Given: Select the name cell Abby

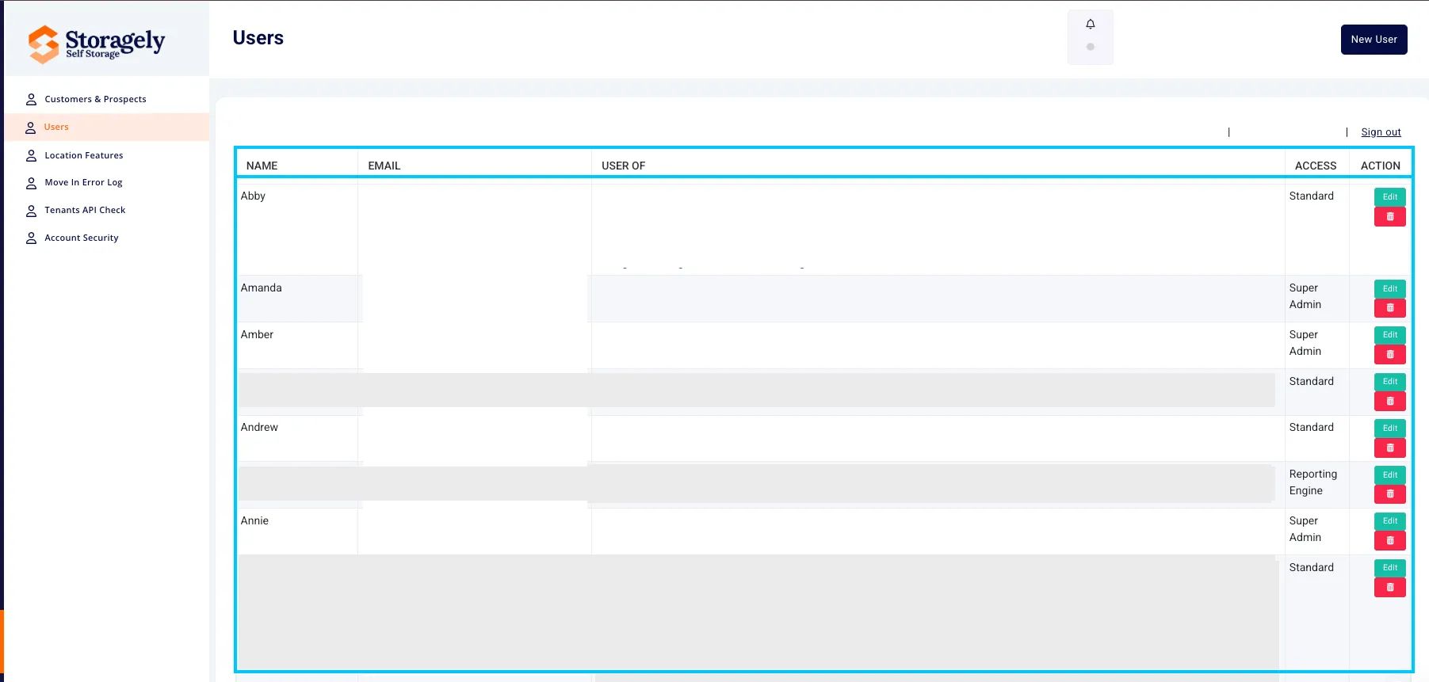Looking at the screenshot, I should coord(253,196).
